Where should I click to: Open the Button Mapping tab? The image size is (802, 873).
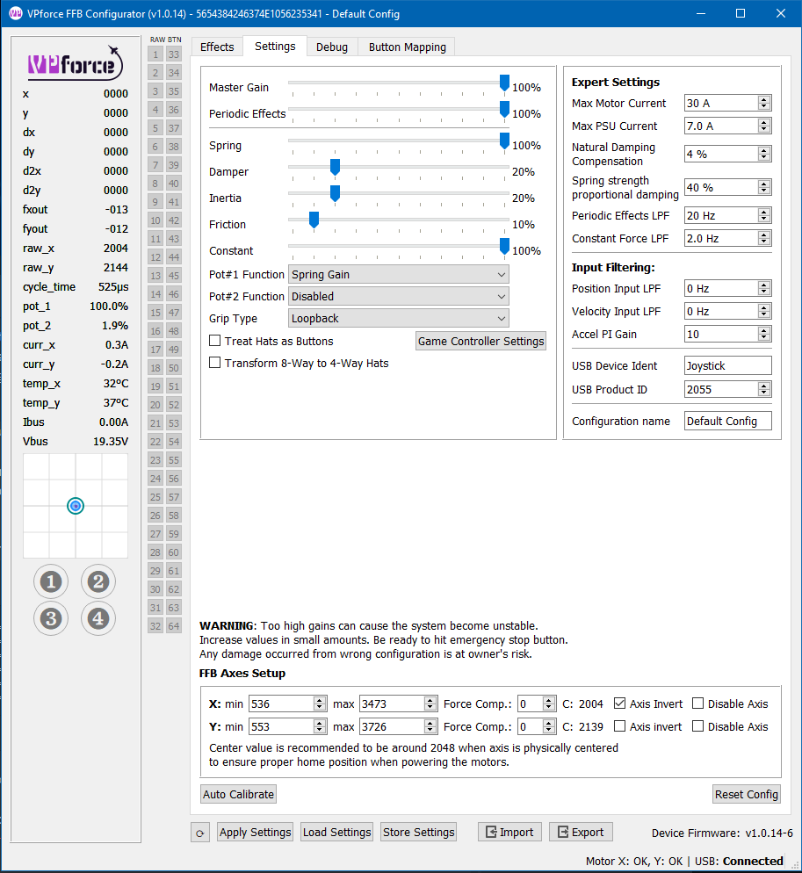point(407,47)
